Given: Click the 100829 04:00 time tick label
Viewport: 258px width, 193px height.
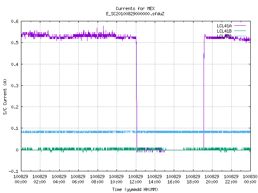Looking at the screenshot, I should point(59,179).
